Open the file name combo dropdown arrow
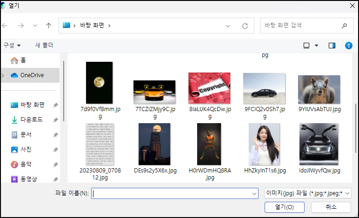The width and height of the screenshot is (359, 218). [x=254, y=194]
